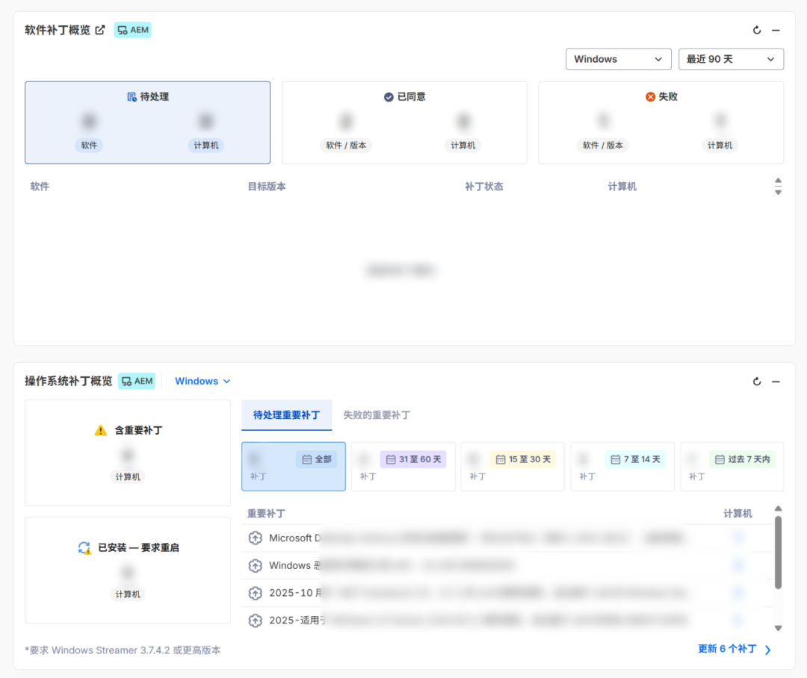Filter patches by 全部
The height and width of the screenshot is (678, 807).
coord(294,467)
